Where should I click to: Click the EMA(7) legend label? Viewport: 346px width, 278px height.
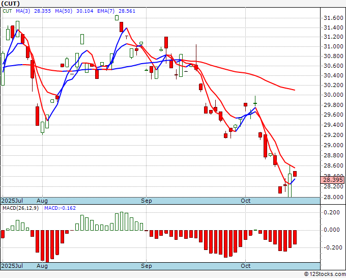[x=106, y=11]
